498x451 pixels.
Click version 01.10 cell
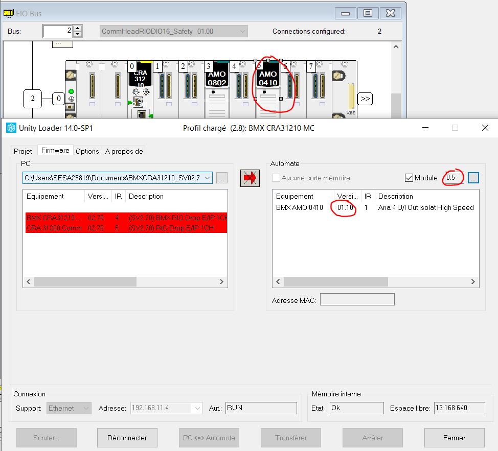[345, 207]
